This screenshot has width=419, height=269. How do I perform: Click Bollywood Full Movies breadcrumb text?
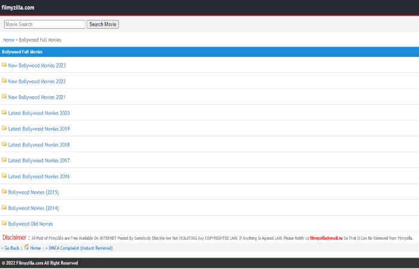pos(40,40)
